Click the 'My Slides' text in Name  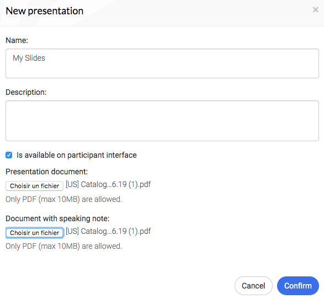29,58
